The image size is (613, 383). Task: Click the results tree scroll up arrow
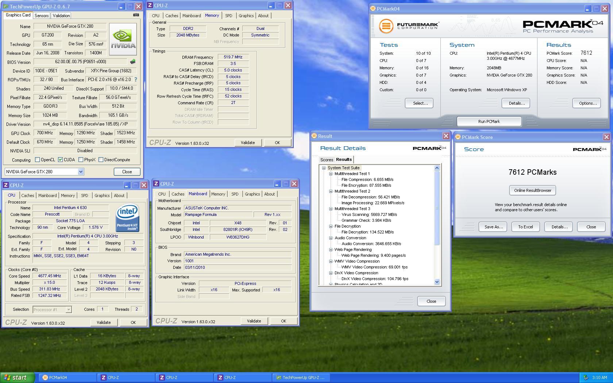(x=437, y=168)
